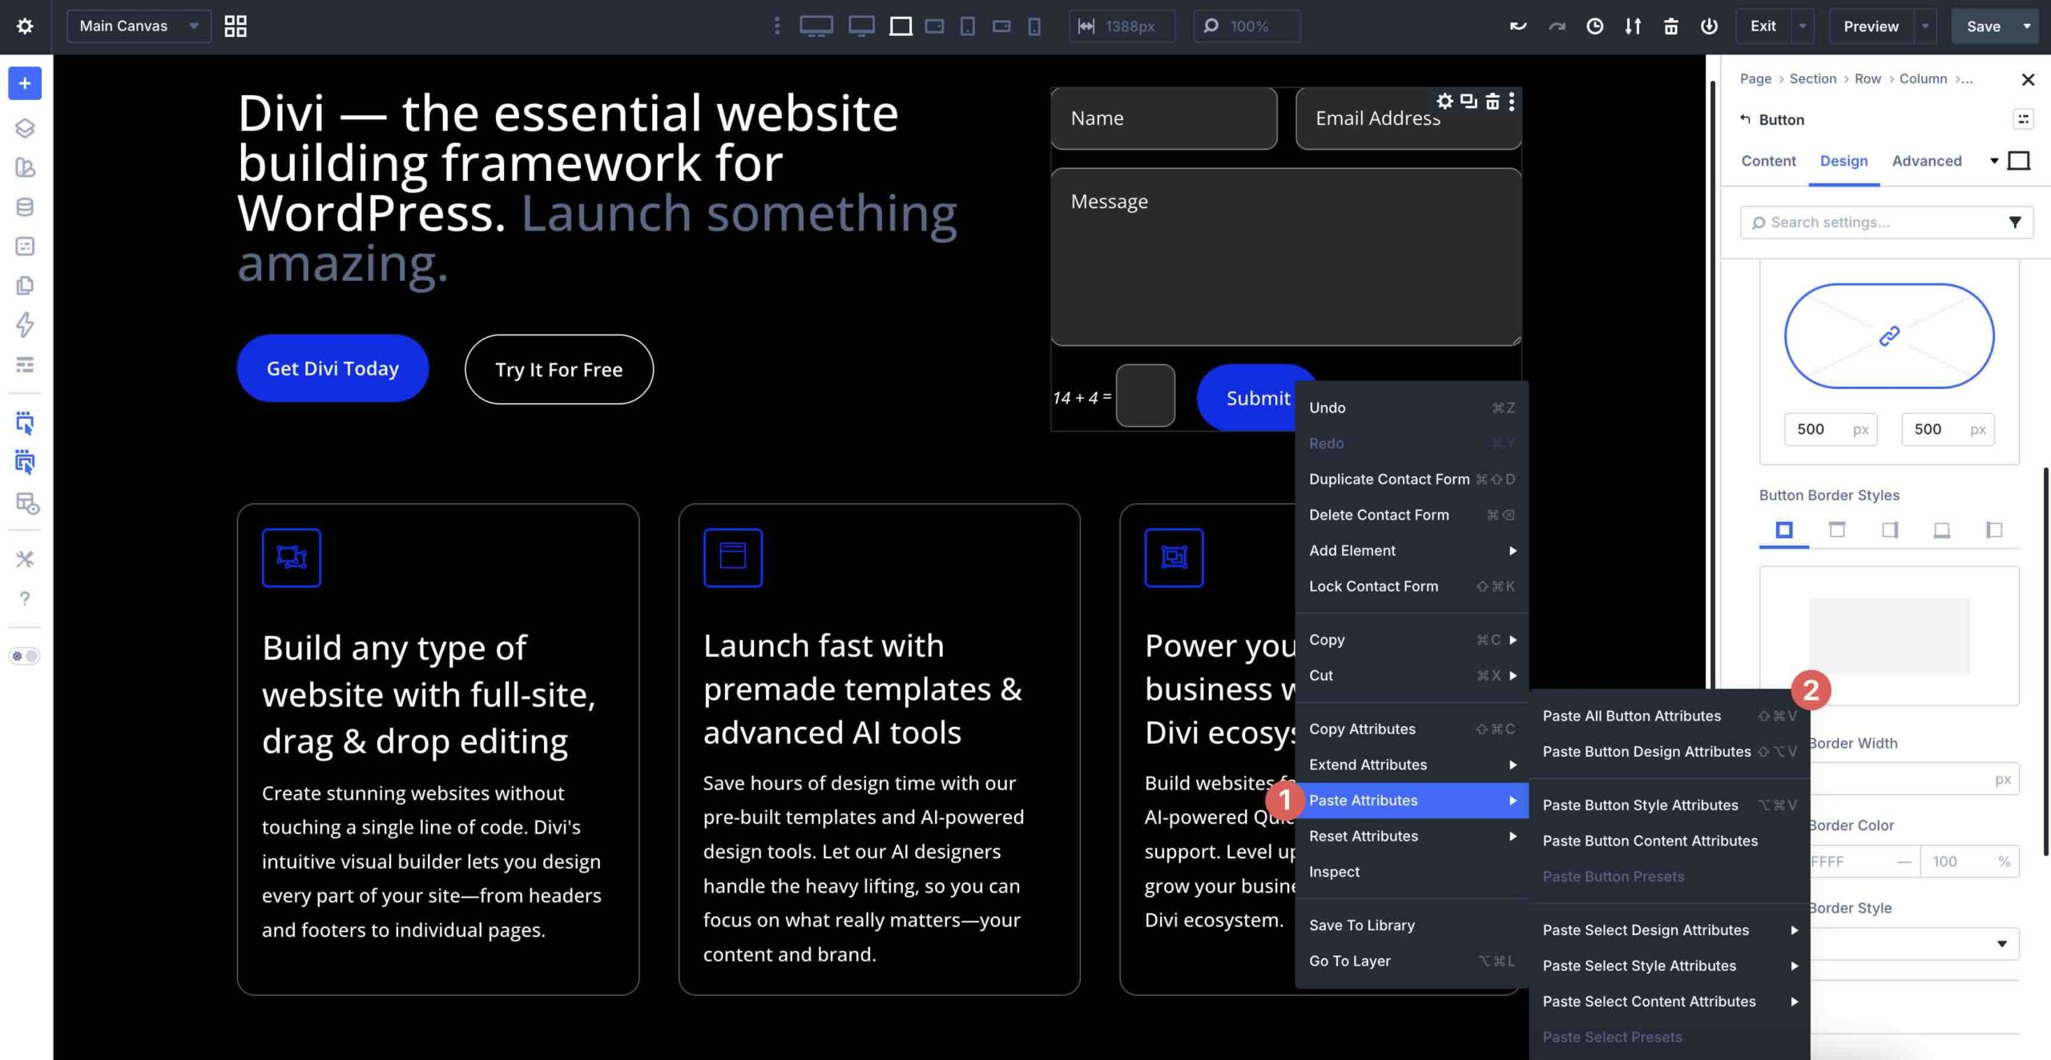Image resolution: width=2051 pixels, height=1060 pixels.
Task: Expand the Save button dropdown arrow
Action: point(2027,26)
